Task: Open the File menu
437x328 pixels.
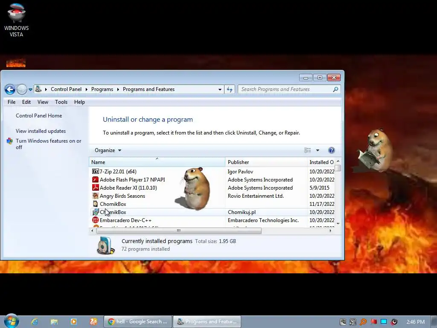Action: (12, 102)
